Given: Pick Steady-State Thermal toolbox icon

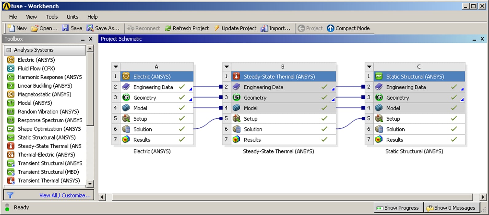Looking at the screenshot, I should click(x=11, y=146).
